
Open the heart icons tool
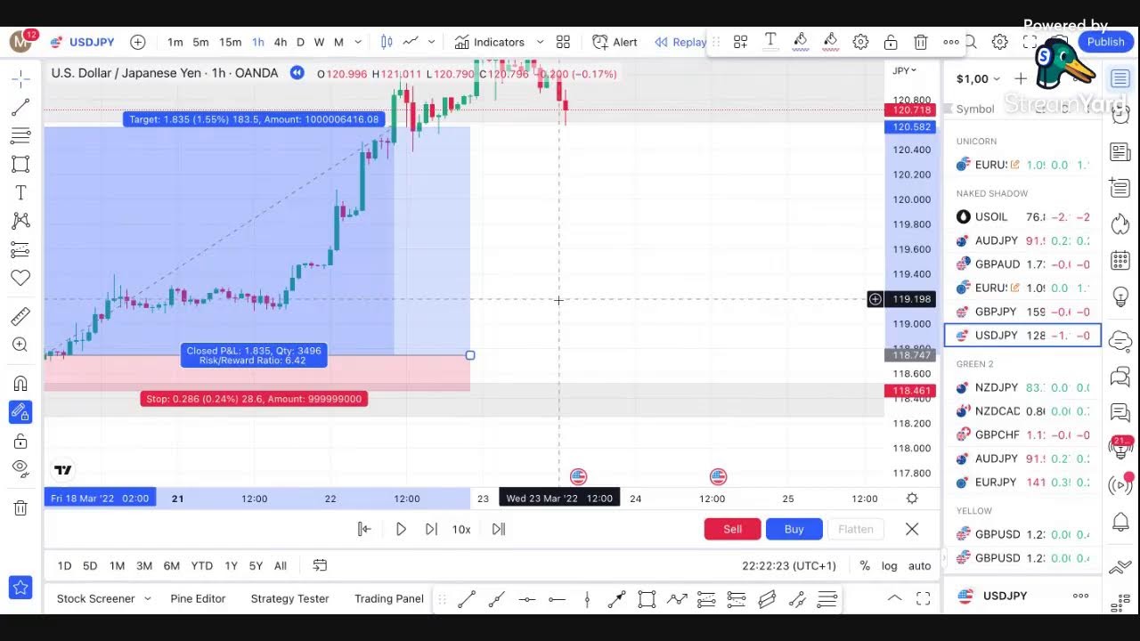click(20, 278)
